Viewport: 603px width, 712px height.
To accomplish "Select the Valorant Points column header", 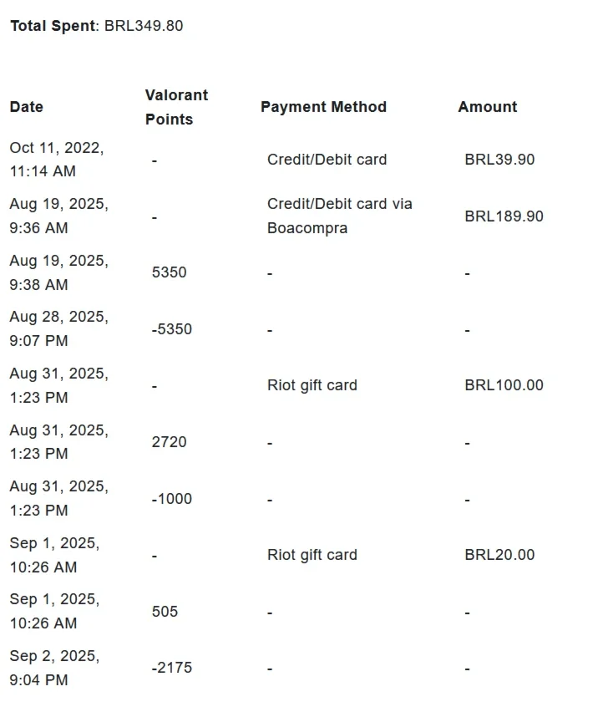I will pyautogui.click(x=176, y=107).
